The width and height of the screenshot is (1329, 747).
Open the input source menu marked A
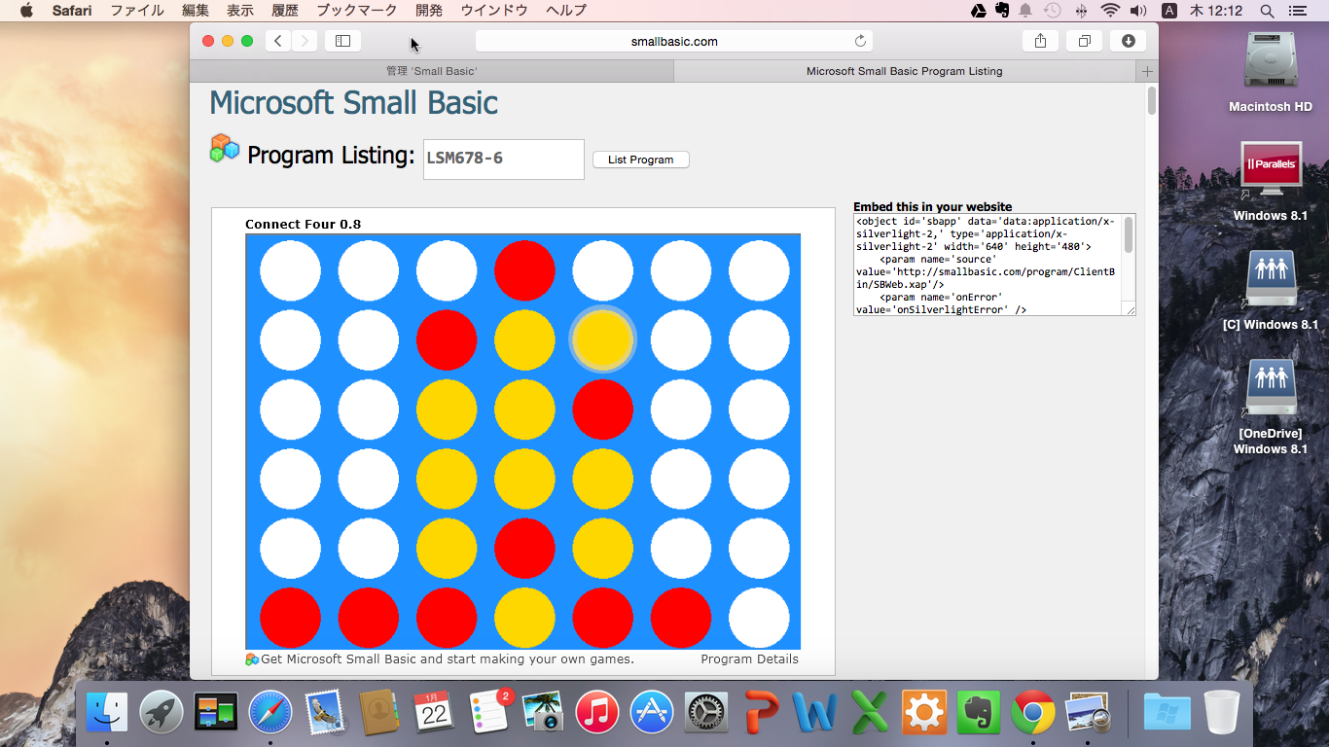pos(1169,11)
